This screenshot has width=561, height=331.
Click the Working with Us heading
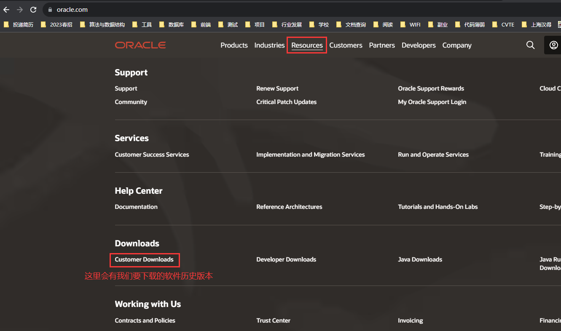tap(148, 304)
